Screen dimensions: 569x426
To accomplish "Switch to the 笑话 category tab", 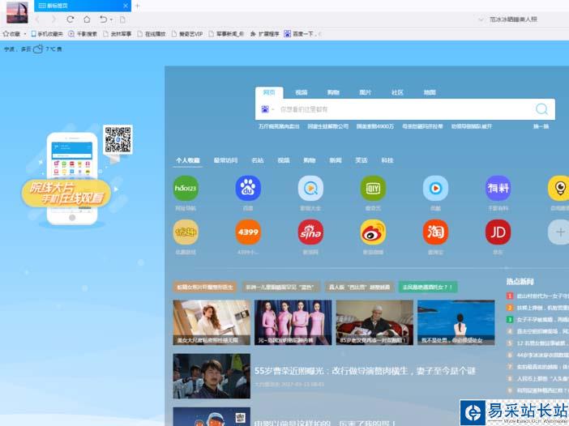I will click(x=361, y=160).
